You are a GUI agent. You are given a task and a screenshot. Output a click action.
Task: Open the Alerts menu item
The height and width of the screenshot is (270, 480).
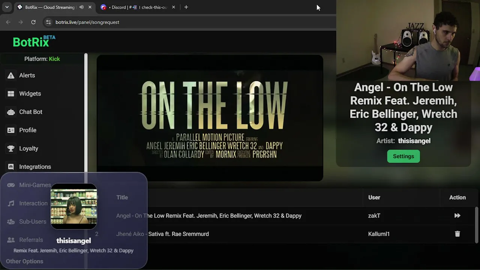[x=27, y=75]
